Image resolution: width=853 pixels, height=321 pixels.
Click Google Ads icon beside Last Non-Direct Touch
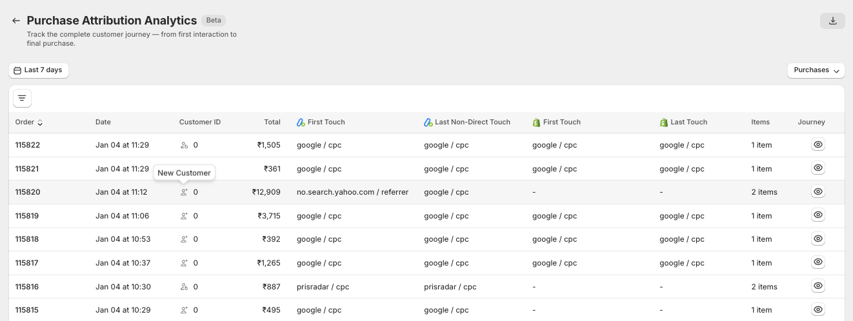[428, 122]
